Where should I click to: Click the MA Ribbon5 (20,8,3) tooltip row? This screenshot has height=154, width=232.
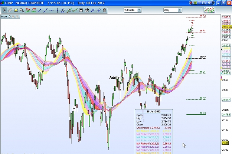(154, 144)
